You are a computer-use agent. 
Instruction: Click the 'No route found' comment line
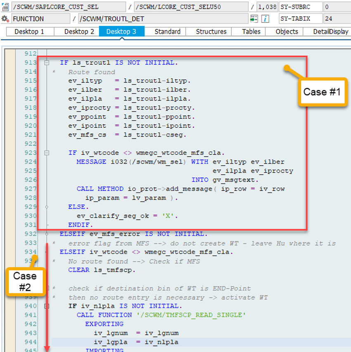[x=134, y=261]
